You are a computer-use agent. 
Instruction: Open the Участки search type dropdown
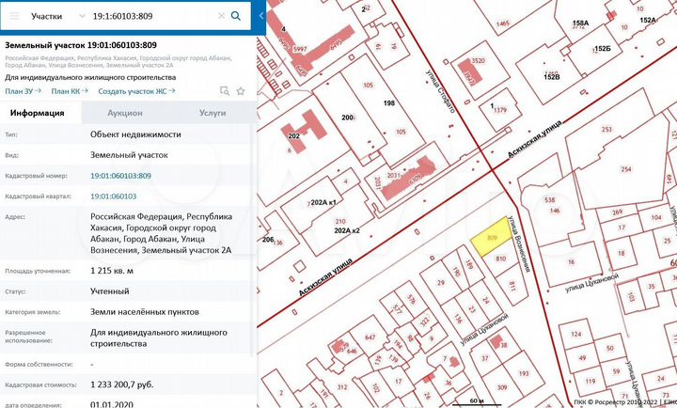point(58,16)
